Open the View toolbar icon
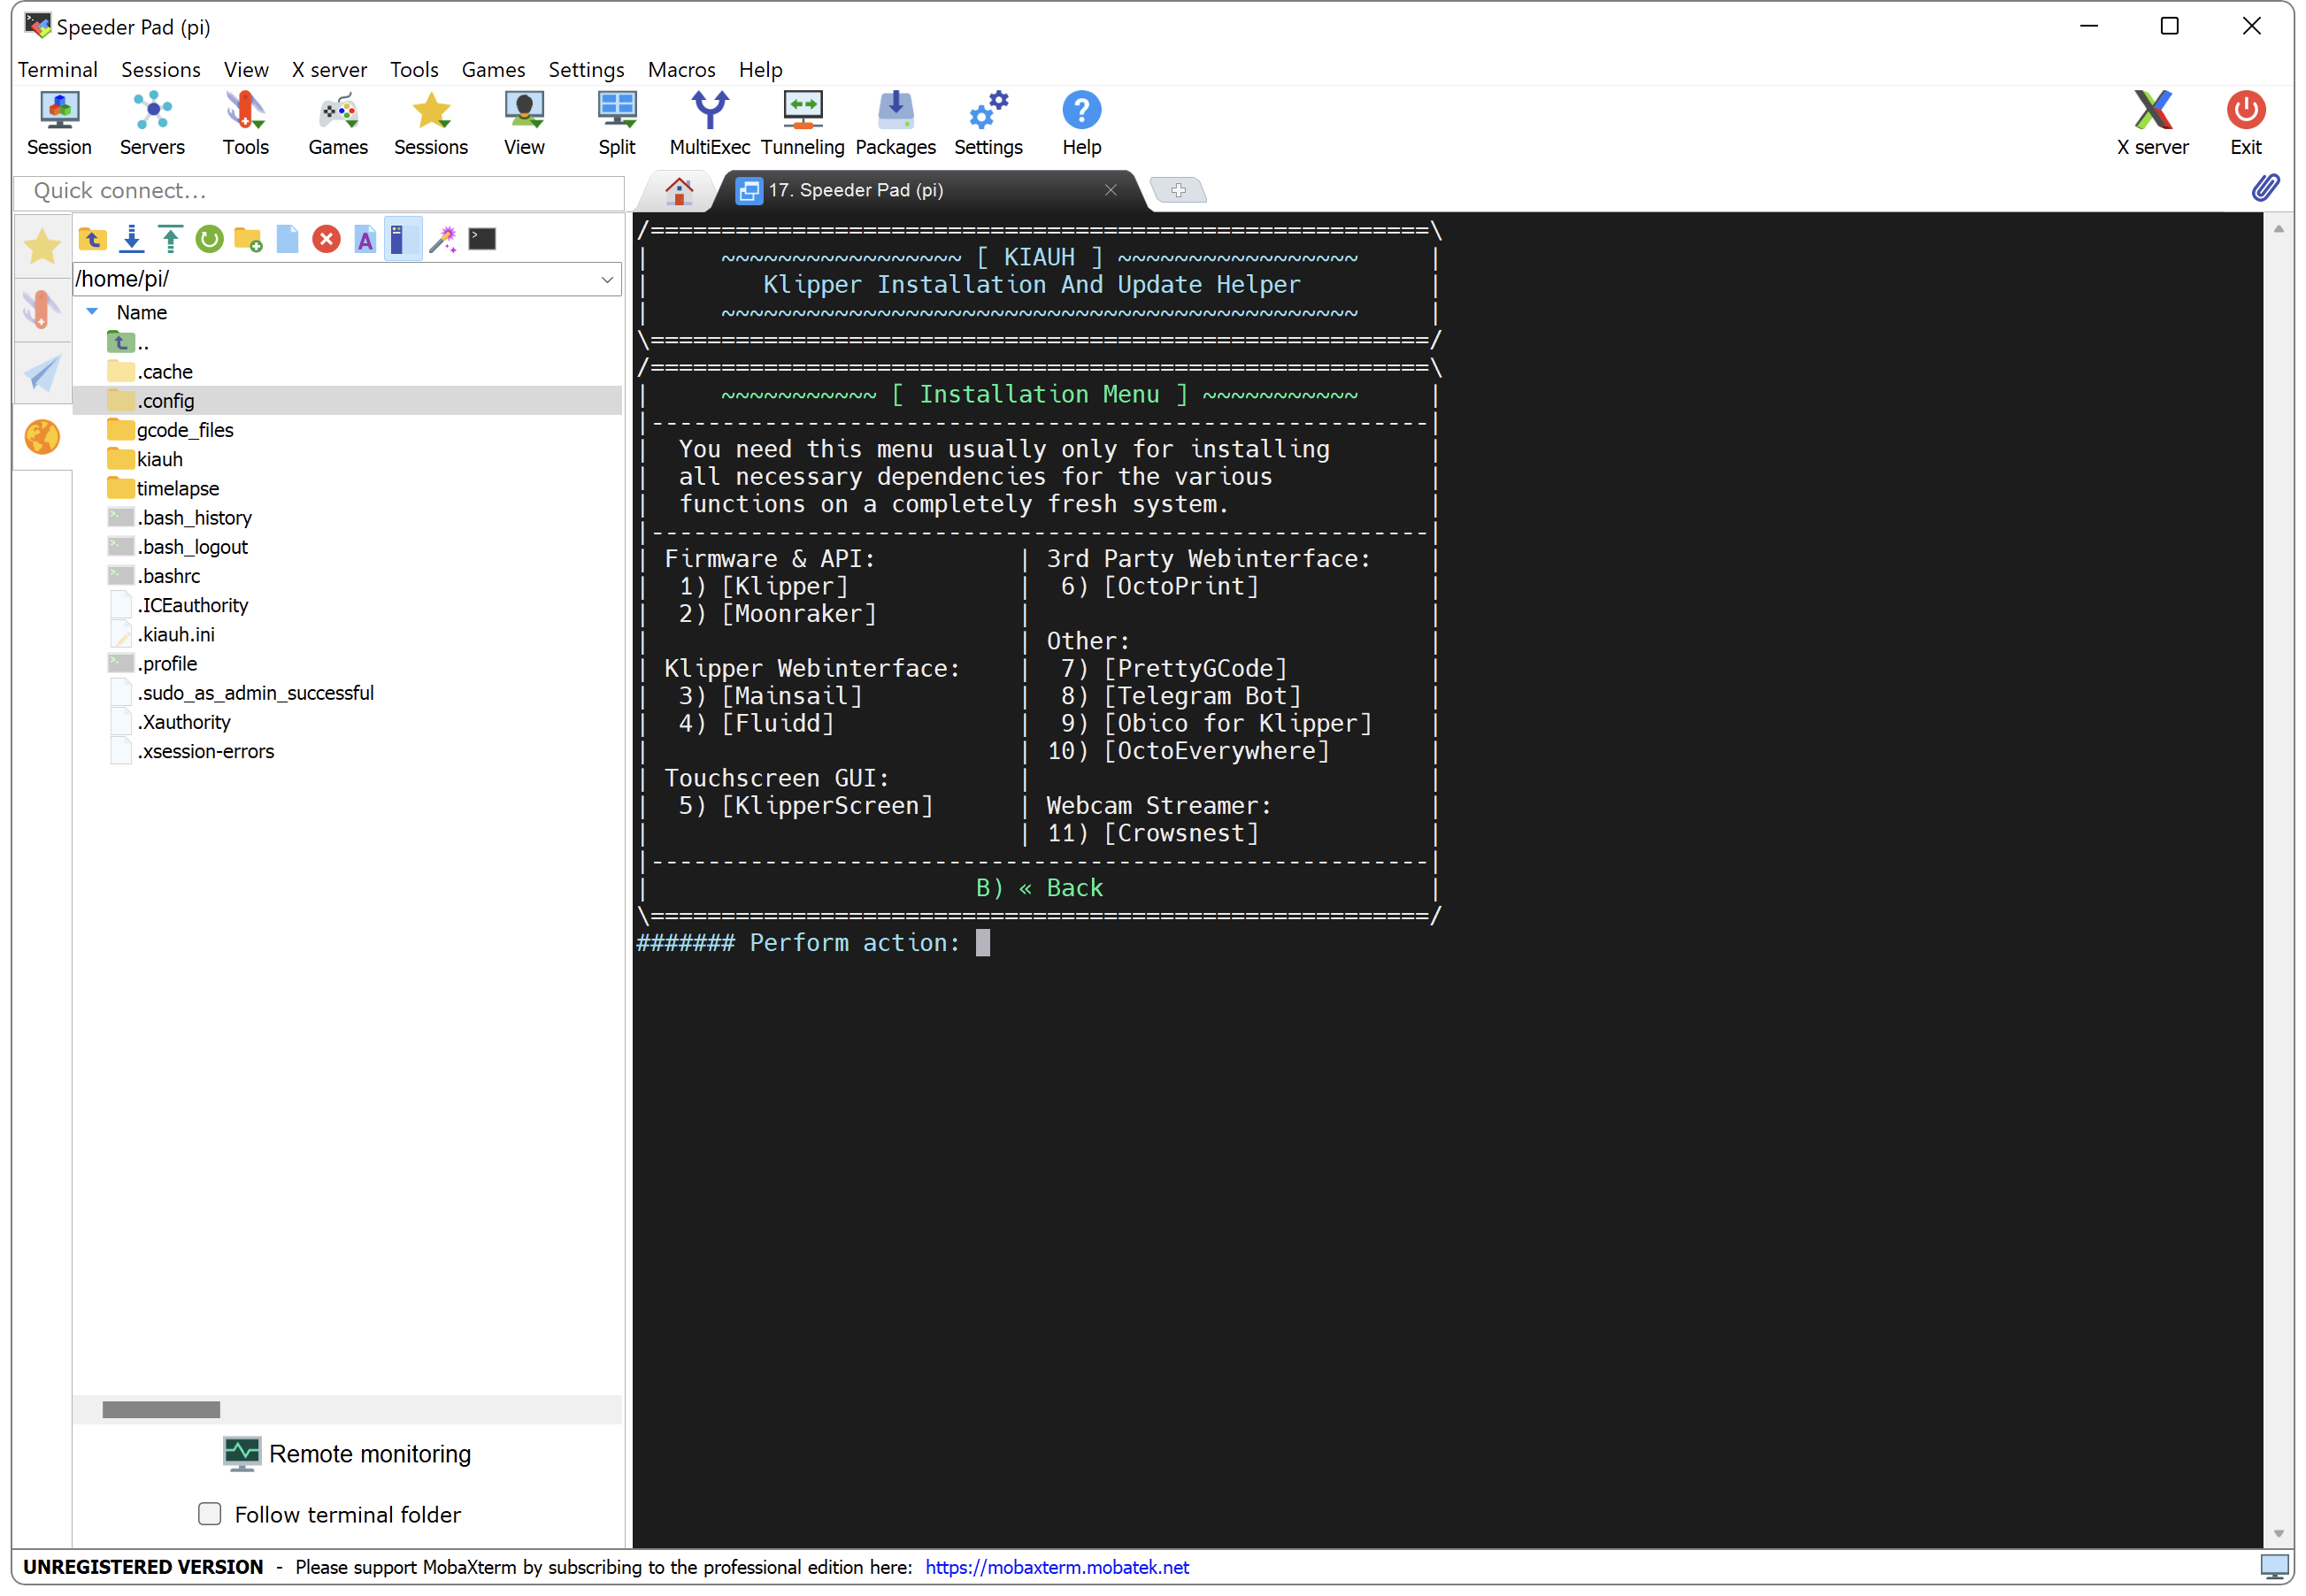Image resolution: width=2306 pixels, height=1596 pixels. pos(524,124)
